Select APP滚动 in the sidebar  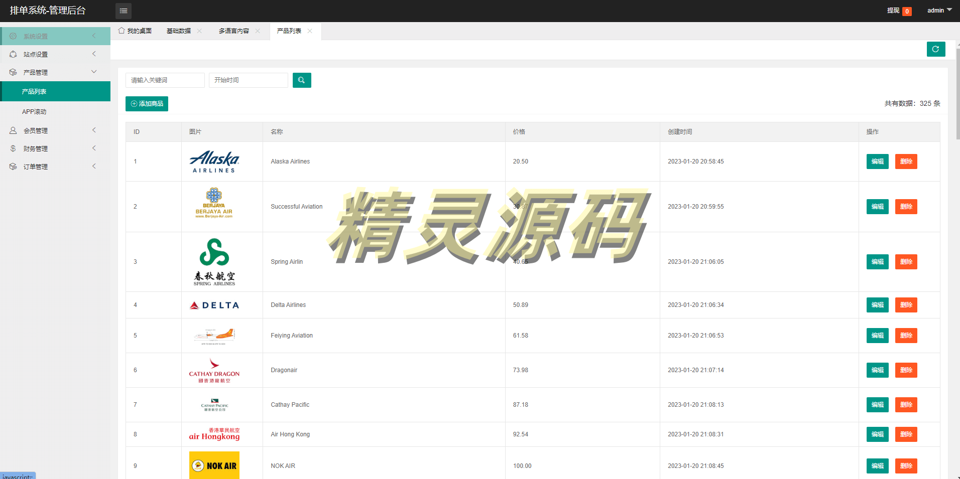(34, 112)
